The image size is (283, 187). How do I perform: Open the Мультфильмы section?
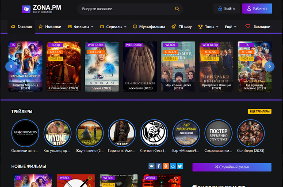149,26
